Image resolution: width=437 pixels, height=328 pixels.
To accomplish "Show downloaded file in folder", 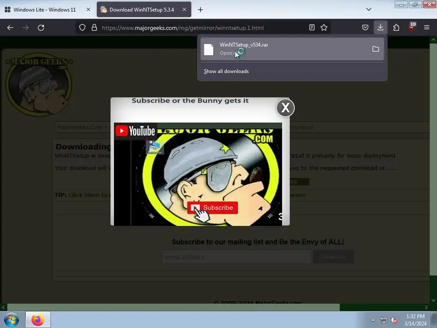I will click(376, 49).
